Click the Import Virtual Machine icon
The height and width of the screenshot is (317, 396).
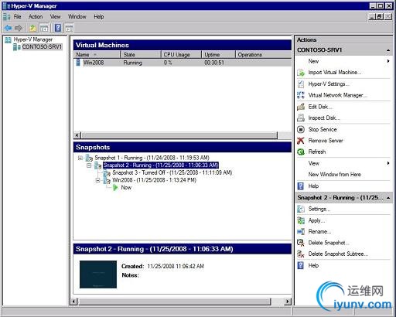(x=301, y=73)
